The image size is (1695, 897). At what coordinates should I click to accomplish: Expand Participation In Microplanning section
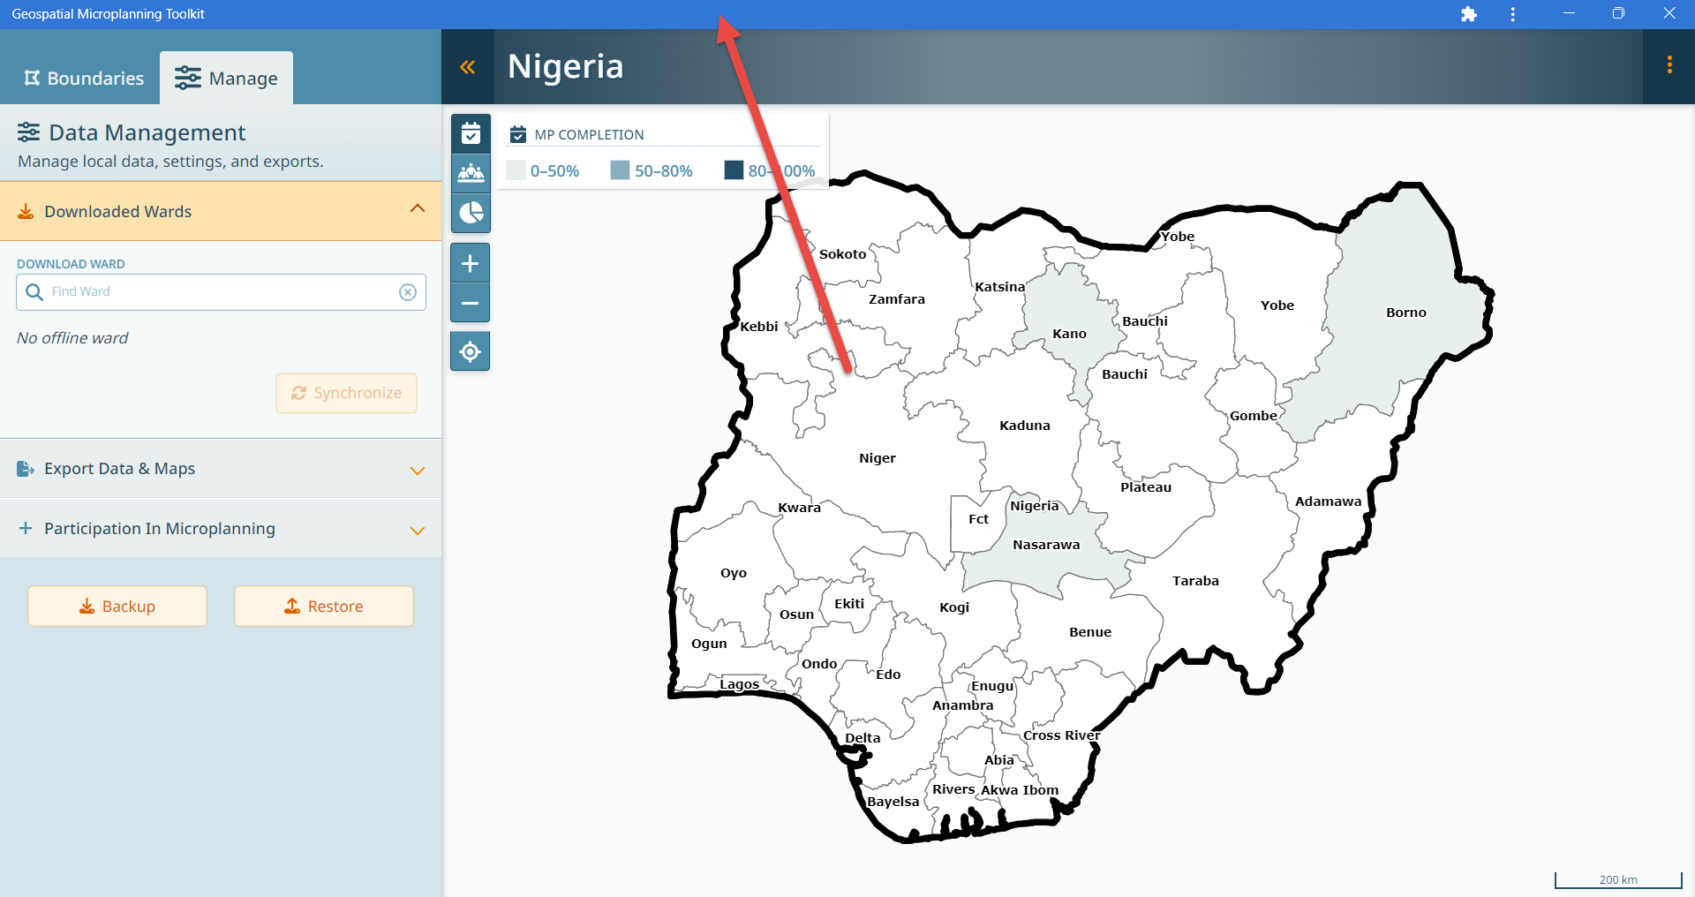221,529
